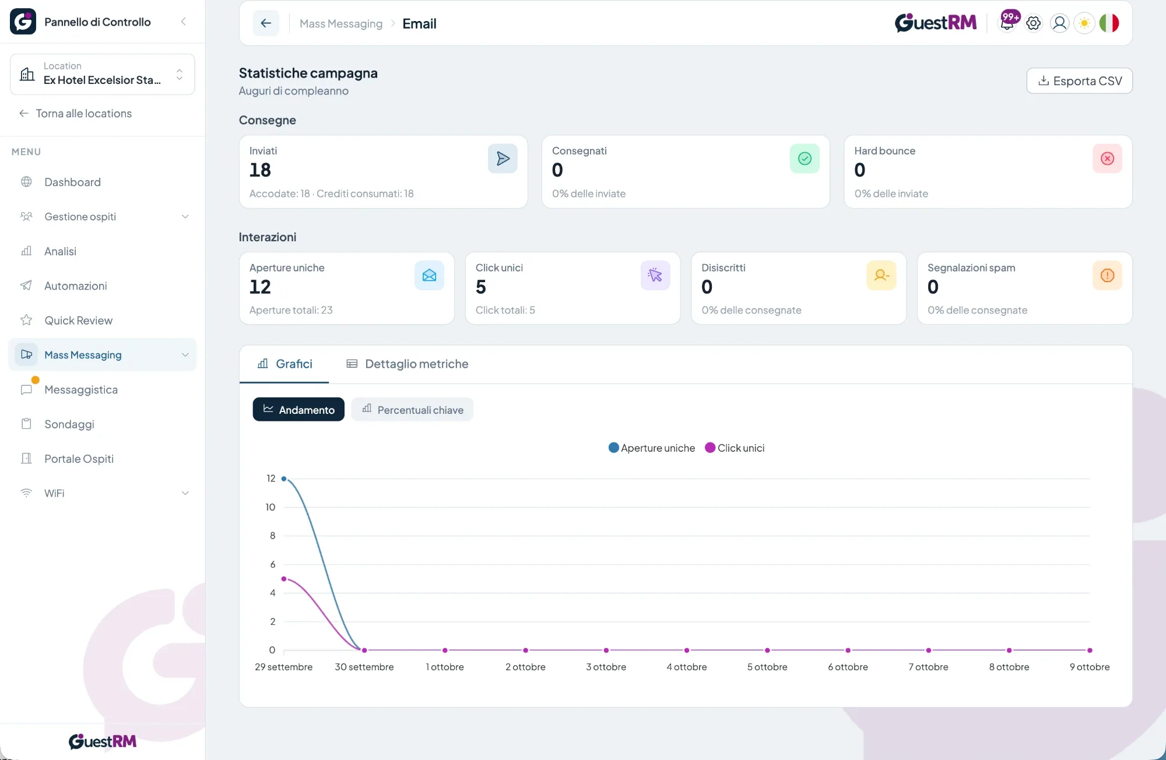Click the Segnalazioni spam warning icon

1107,276
